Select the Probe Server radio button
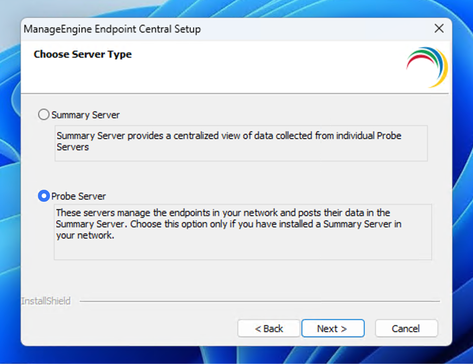The height and width of the screenshot is (364, 473). (x=44, y=196)
